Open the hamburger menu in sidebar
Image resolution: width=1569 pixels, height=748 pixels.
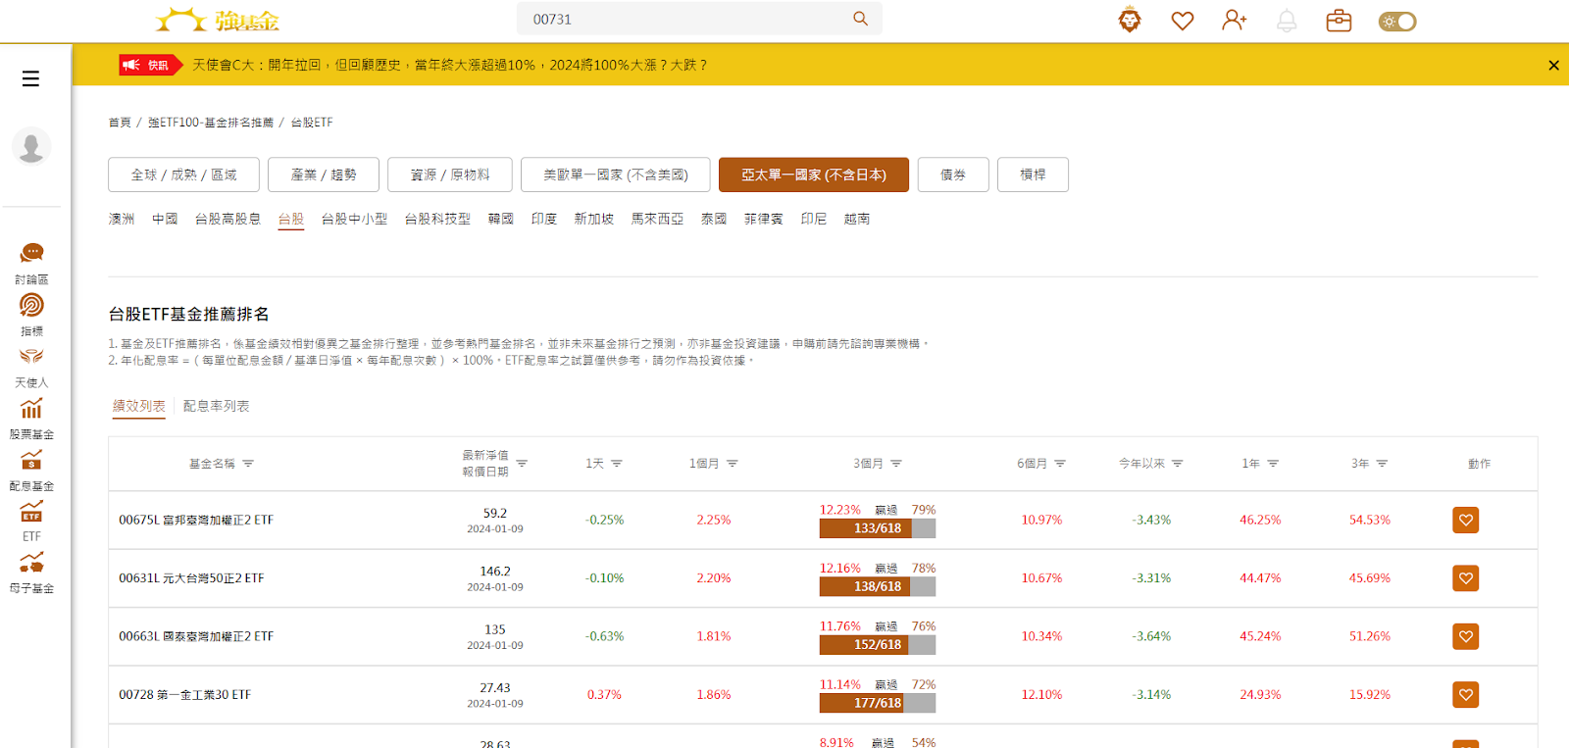(x=30, y=78)
